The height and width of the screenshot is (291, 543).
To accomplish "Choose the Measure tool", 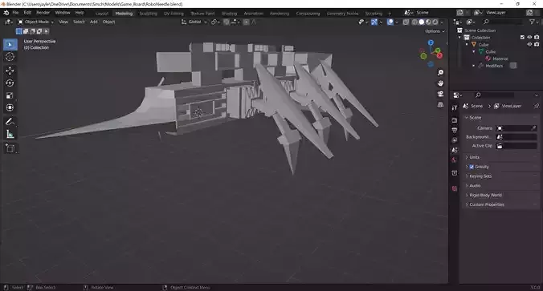I will tap(10, 134).
